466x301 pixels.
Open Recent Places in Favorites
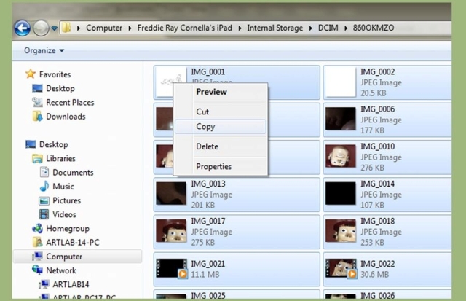point(70,102)
